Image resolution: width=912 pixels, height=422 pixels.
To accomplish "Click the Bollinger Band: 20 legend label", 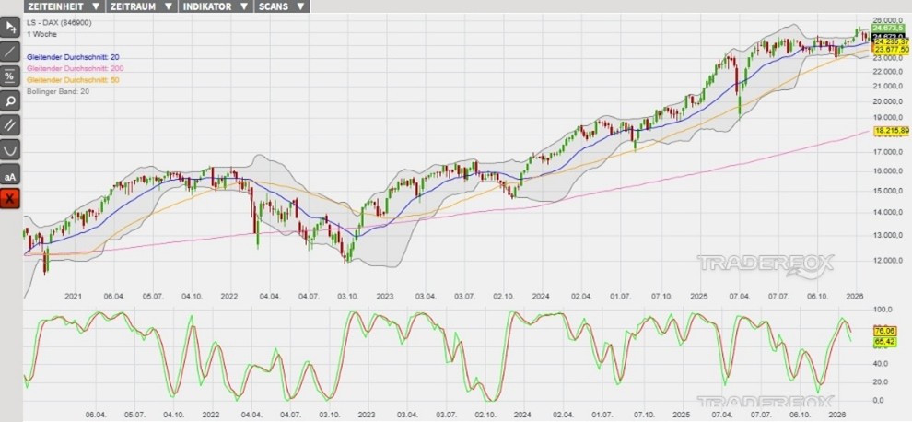I will (57, 92).
